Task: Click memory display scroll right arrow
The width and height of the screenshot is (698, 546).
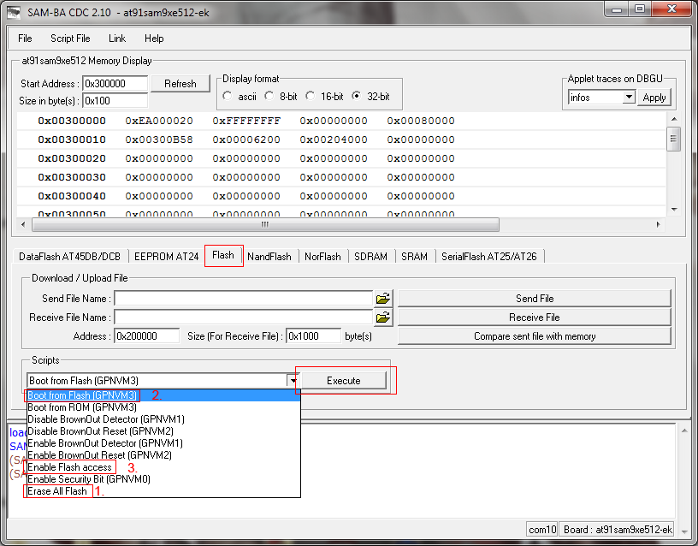Action: click(659, 224)
